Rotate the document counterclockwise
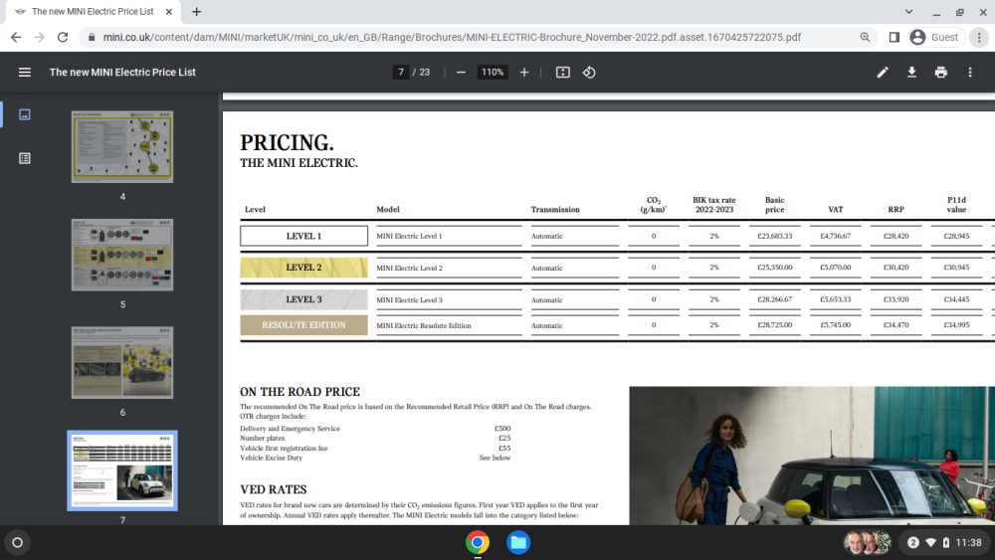This screenshot has height=560, width=995. [x=589, y=73]
